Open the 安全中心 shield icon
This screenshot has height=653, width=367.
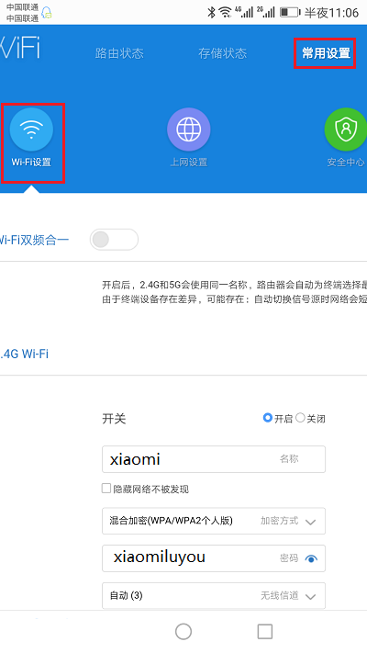pyautogui.click(x=345, y=129)
